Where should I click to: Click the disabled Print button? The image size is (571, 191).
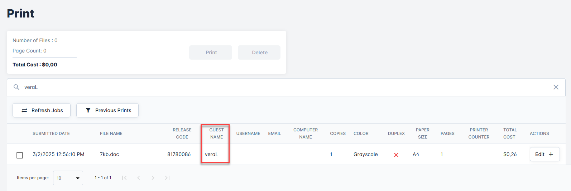tap(211, 52)
